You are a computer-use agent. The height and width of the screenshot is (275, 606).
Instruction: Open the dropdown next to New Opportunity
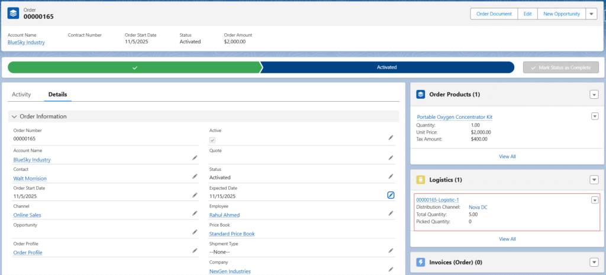(591, 14)
